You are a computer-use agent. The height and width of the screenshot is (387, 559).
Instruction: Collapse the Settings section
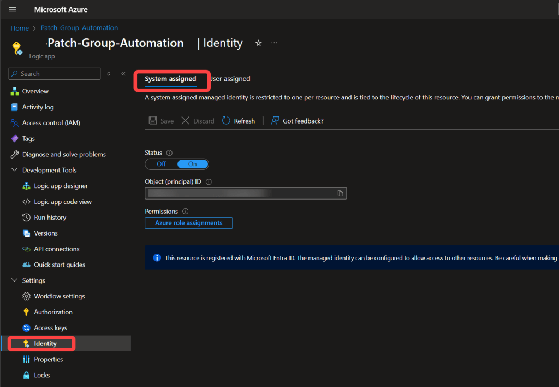(15, 280)
